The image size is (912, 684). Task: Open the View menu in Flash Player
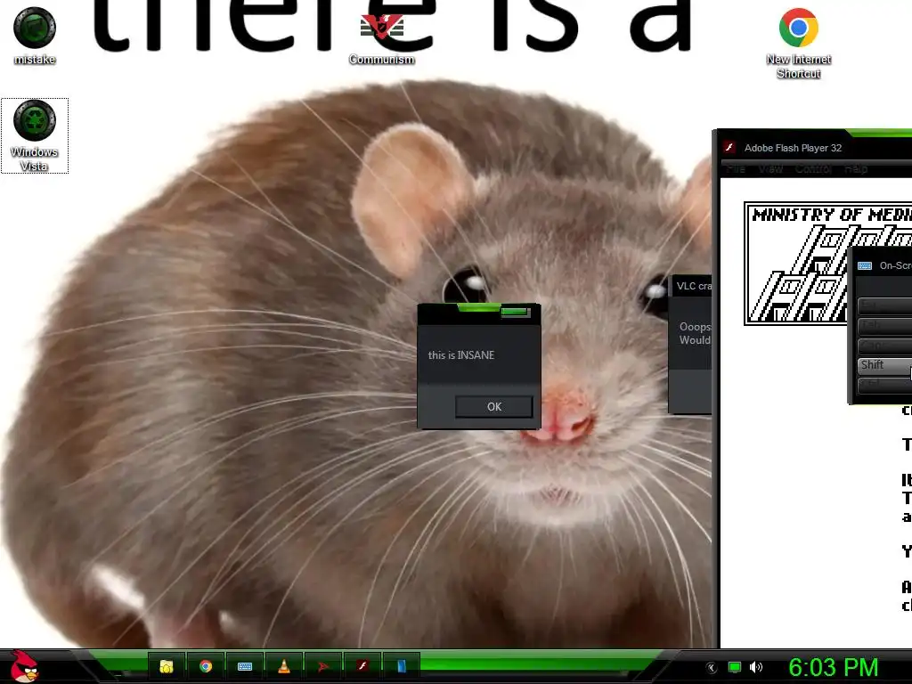click(x=770, y=169)
